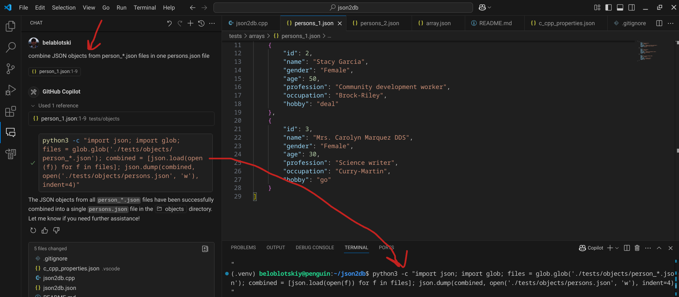Select the Copilot terminal instance label
The image size is (679, 297).
click(x=591, y=248)
